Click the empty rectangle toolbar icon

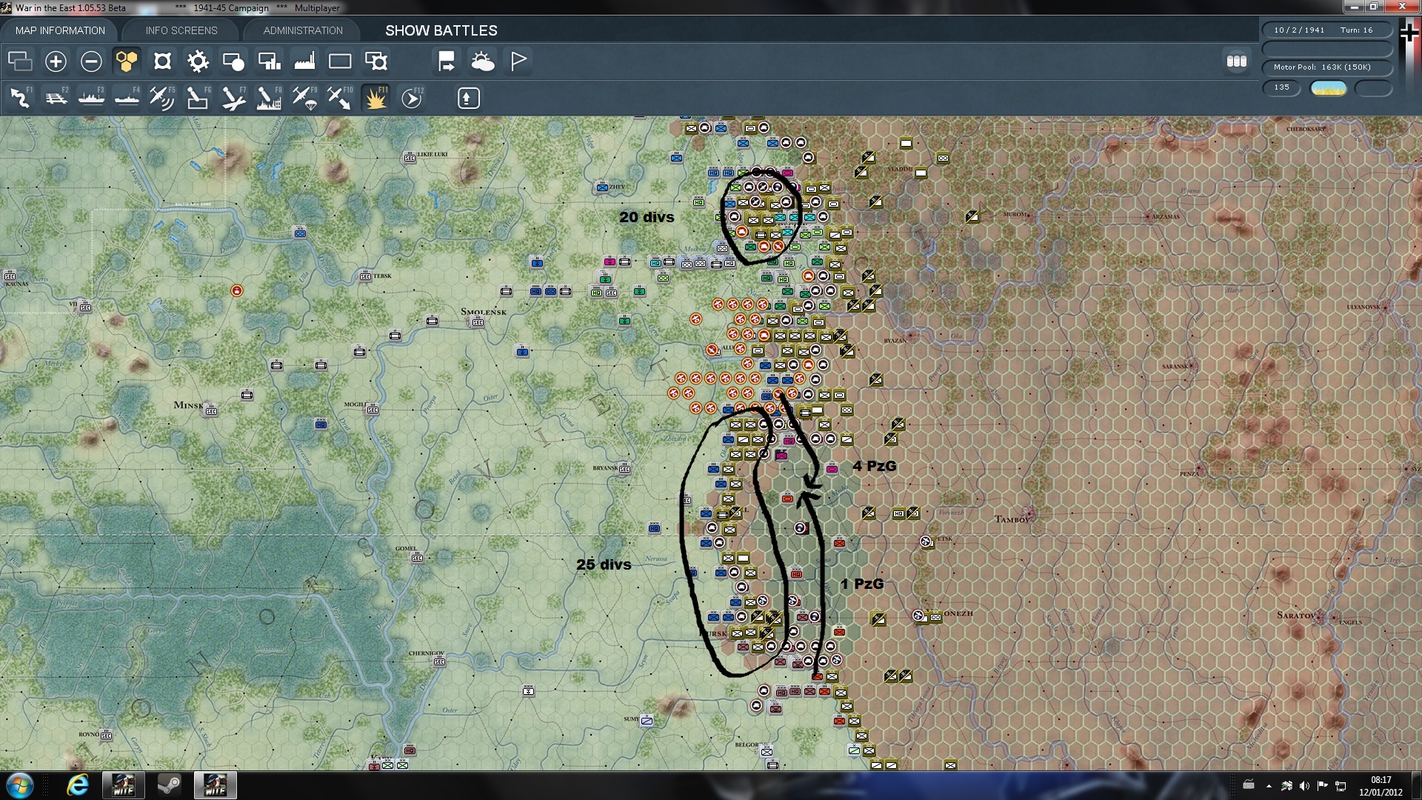click(340, 61)
